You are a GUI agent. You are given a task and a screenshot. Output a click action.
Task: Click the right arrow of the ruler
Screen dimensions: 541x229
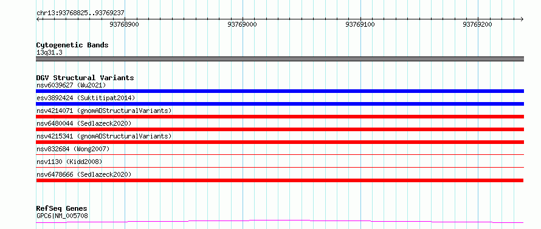(522, 19)
